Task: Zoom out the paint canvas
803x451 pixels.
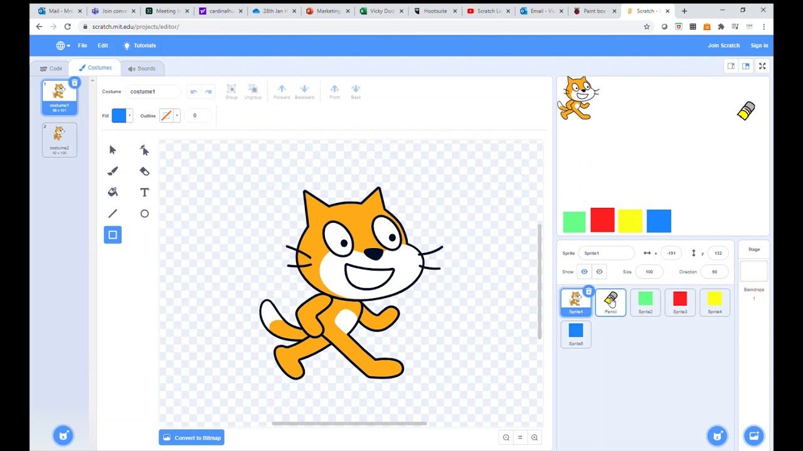Action: click(x=506, y=438)
